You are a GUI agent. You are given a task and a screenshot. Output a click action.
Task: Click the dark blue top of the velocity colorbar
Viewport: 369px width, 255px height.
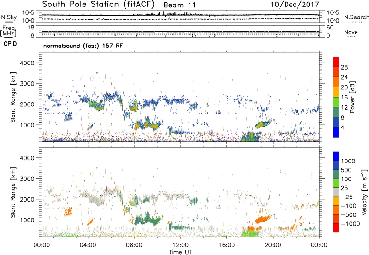pos(336,156)
